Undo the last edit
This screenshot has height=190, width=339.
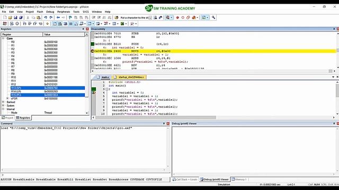(46, 17)
